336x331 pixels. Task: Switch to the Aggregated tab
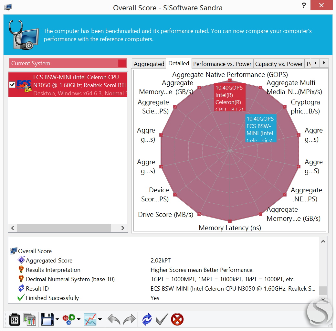tap(149, 64)
